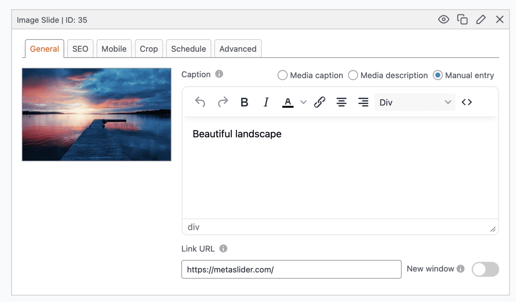
Task: Undo the last caption edit
Action: click(x=200, y=102)
